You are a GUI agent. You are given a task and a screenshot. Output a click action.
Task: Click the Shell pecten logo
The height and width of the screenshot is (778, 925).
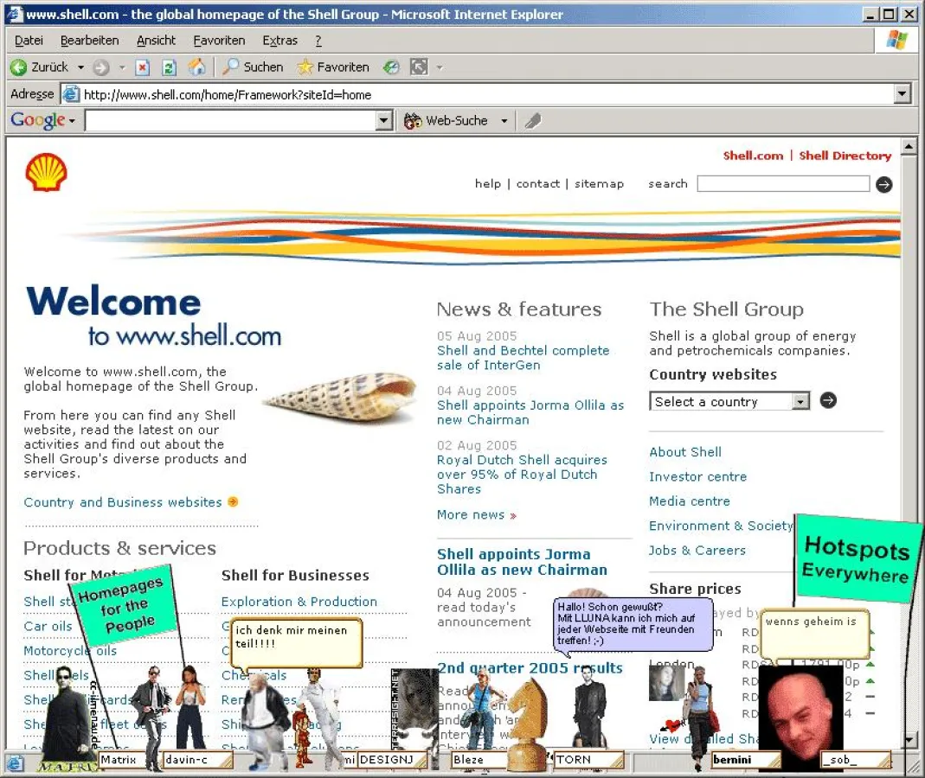coord(45,172)
